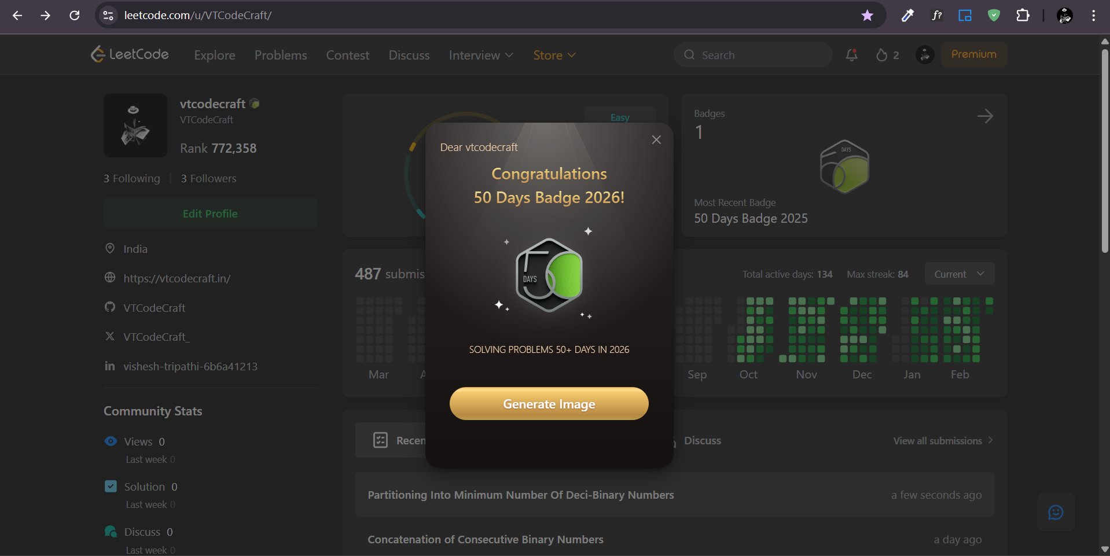Screen dimensions: 1110x556
Task: Click the vtcodecraft username heading
Action: tap(213, 104)
